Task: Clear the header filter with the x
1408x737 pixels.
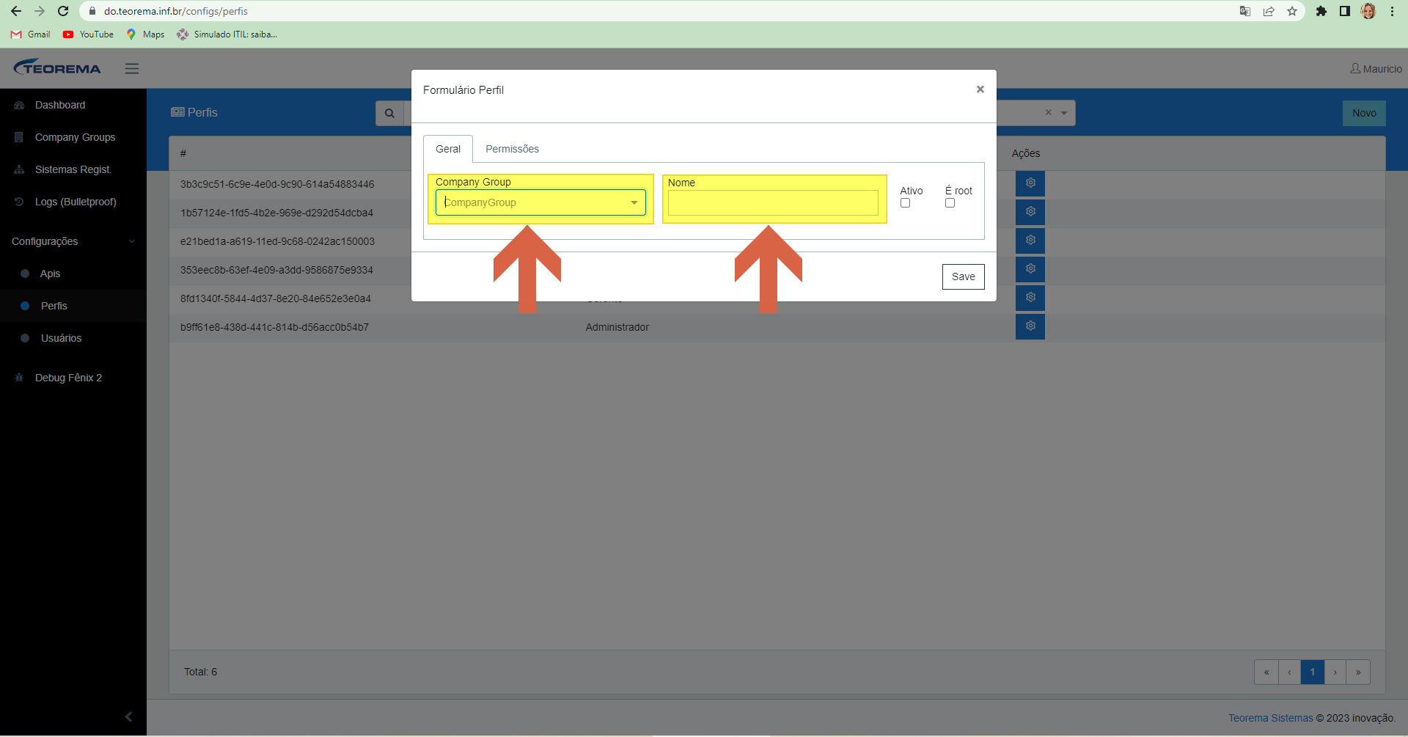Action: 1048,112
